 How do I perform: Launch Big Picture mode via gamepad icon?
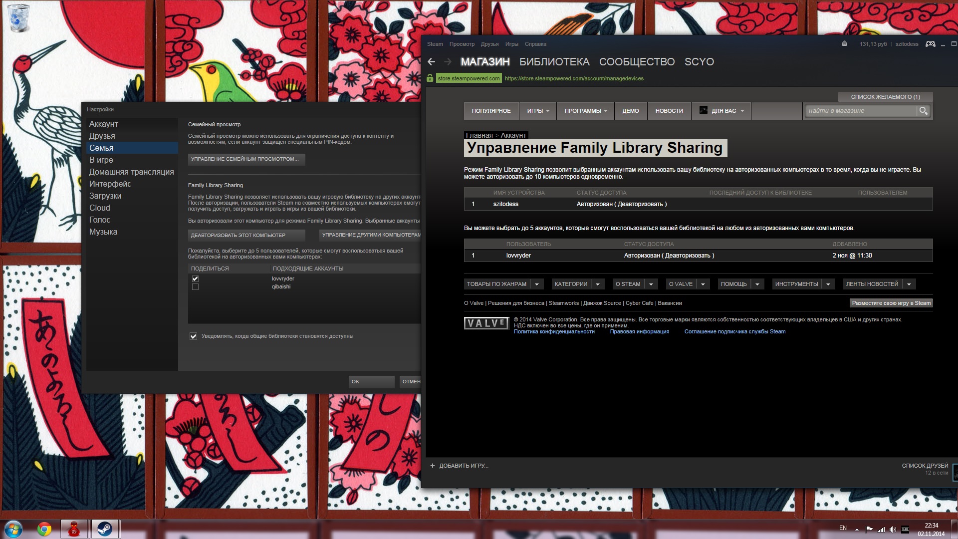click(931, 44)
